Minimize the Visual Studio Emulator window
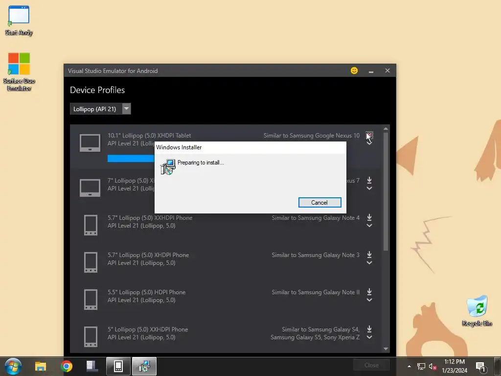The image size is (501, 376). [x=371, y=71]
